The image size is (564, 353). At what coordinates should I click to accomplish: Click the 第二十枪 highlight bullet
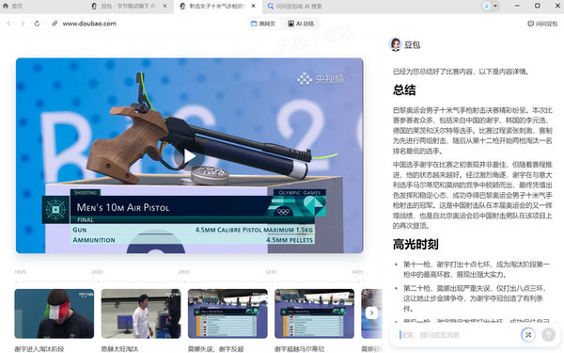[x=475, y=298]
